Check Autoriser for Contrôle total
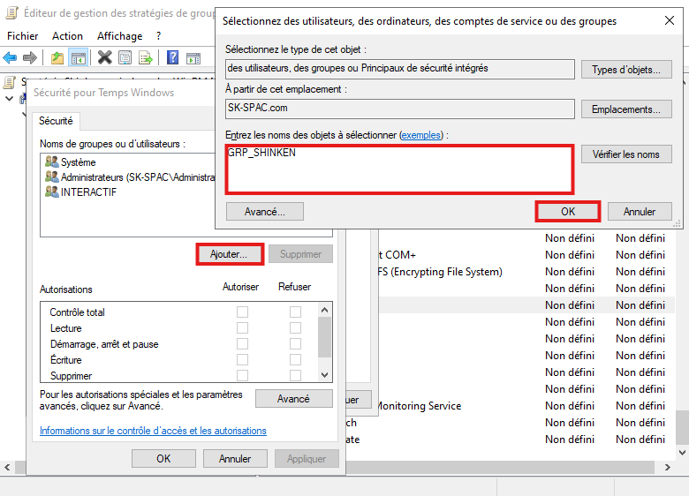Viewport: 689px width, 496px height. (x=242, y=312)
